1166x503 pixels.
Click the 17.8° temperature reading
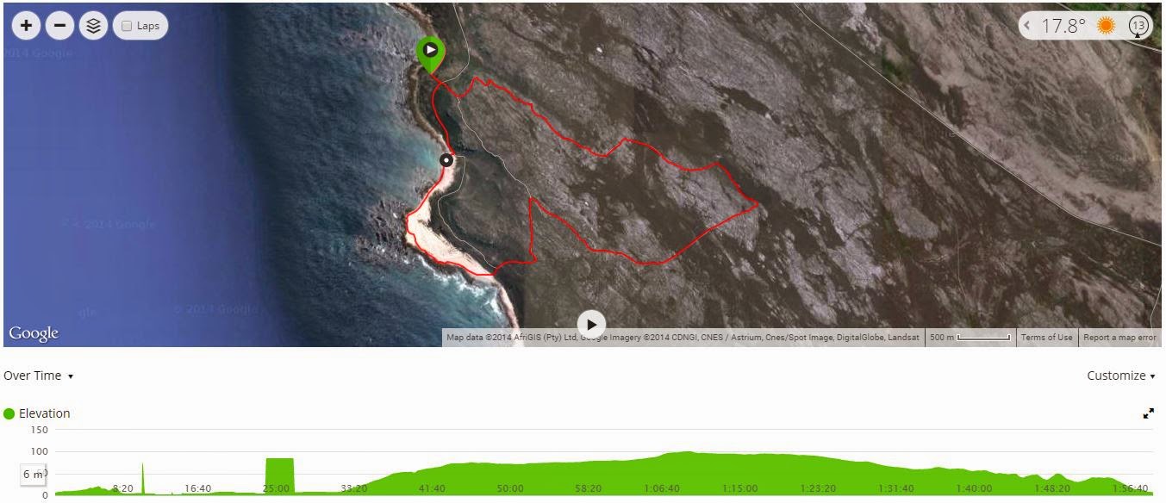(1063, 26)
